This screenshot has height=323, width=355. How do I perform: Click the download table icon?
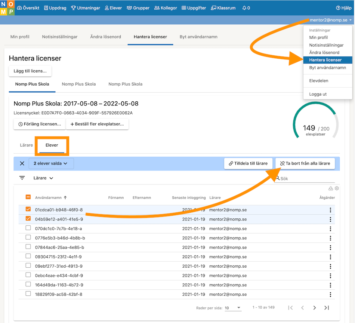(x=331, y=188)
